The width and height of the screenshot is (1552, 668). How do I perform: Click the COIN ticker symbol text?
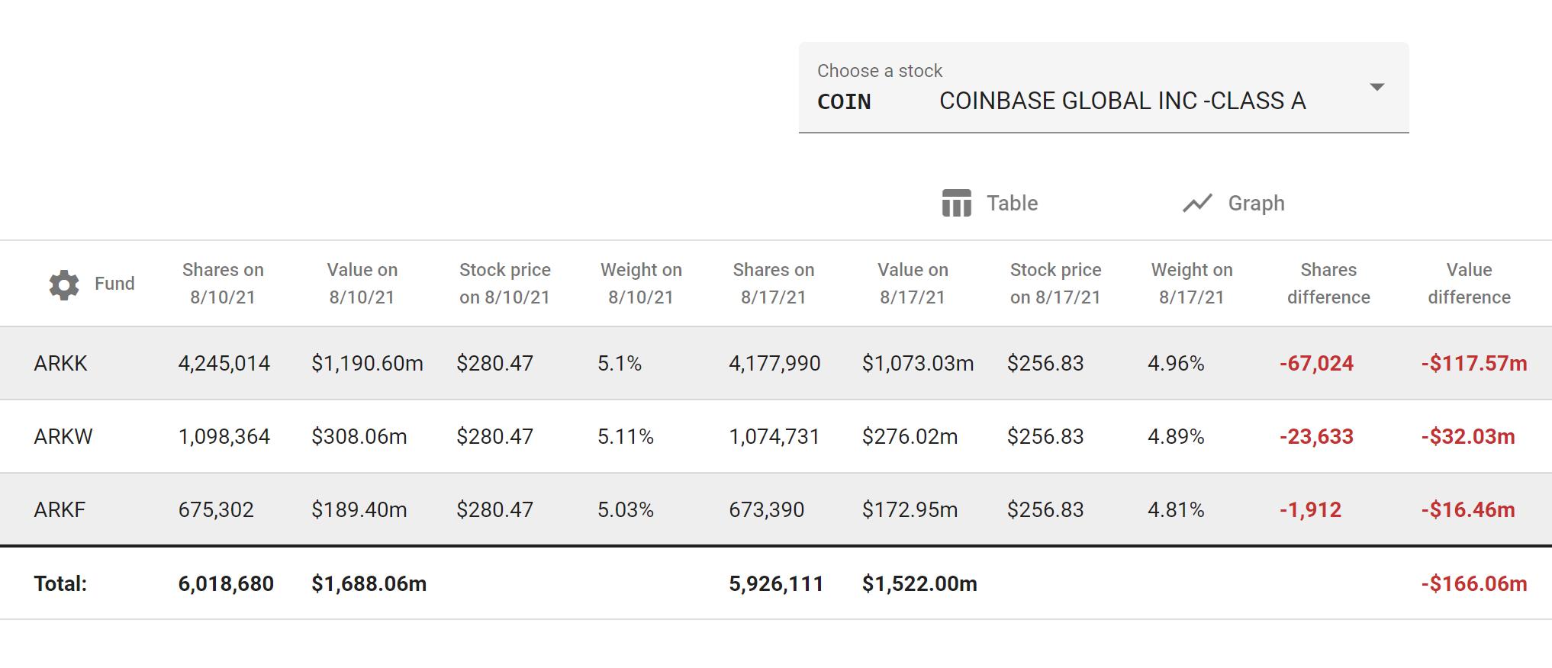tap(844, 102)
